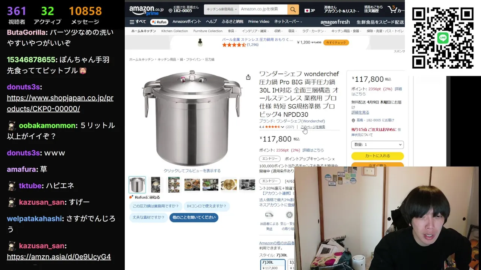
Task: Open the shopjapan.co.jp chat link
Action: pos(60,103)
